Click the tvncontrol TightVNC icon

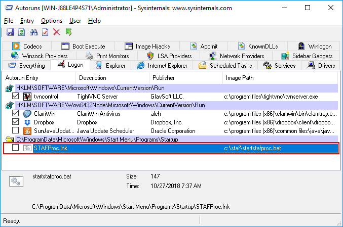[27, 97]
